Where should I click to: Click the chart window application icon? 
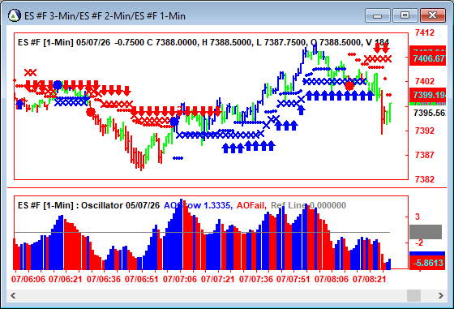point(15,15)
